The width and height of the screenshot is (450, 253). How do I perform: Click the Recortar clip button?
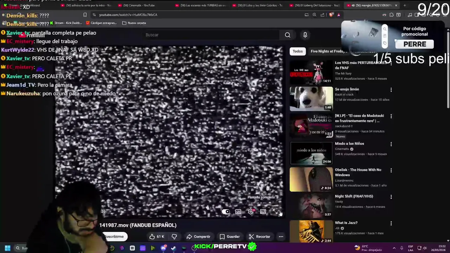[259, 236]
